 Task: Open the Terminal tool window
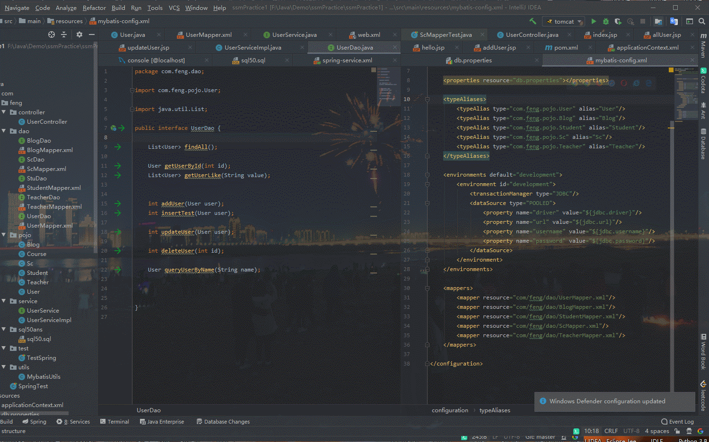(114, 421)
